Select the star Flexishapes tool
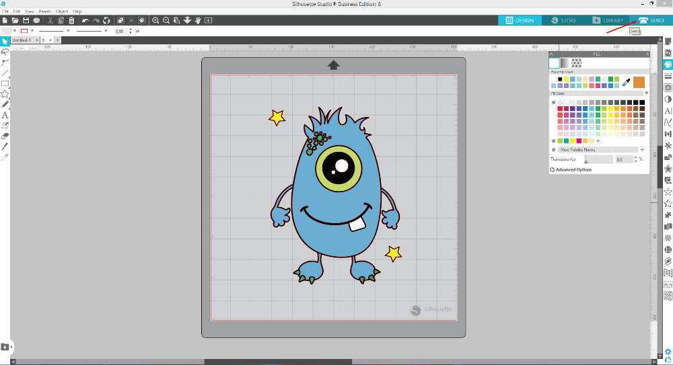Image resolution: width=673 pixels, height=365 pixels. [5, 94]
